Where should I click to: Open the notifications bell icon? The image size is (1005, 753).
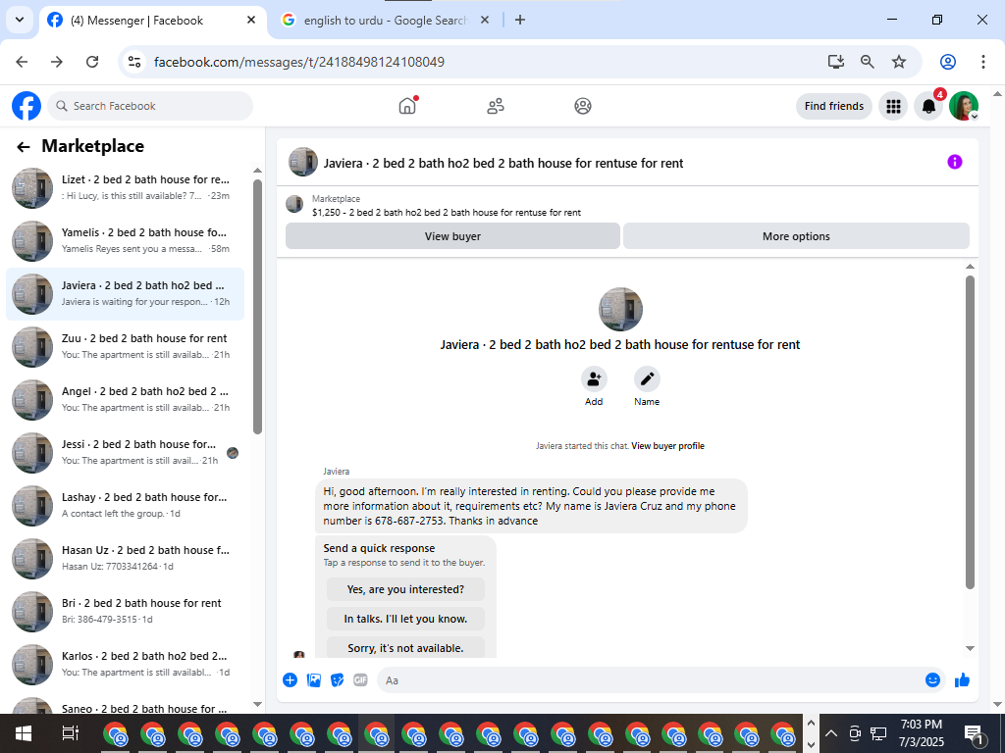point(928,106)
